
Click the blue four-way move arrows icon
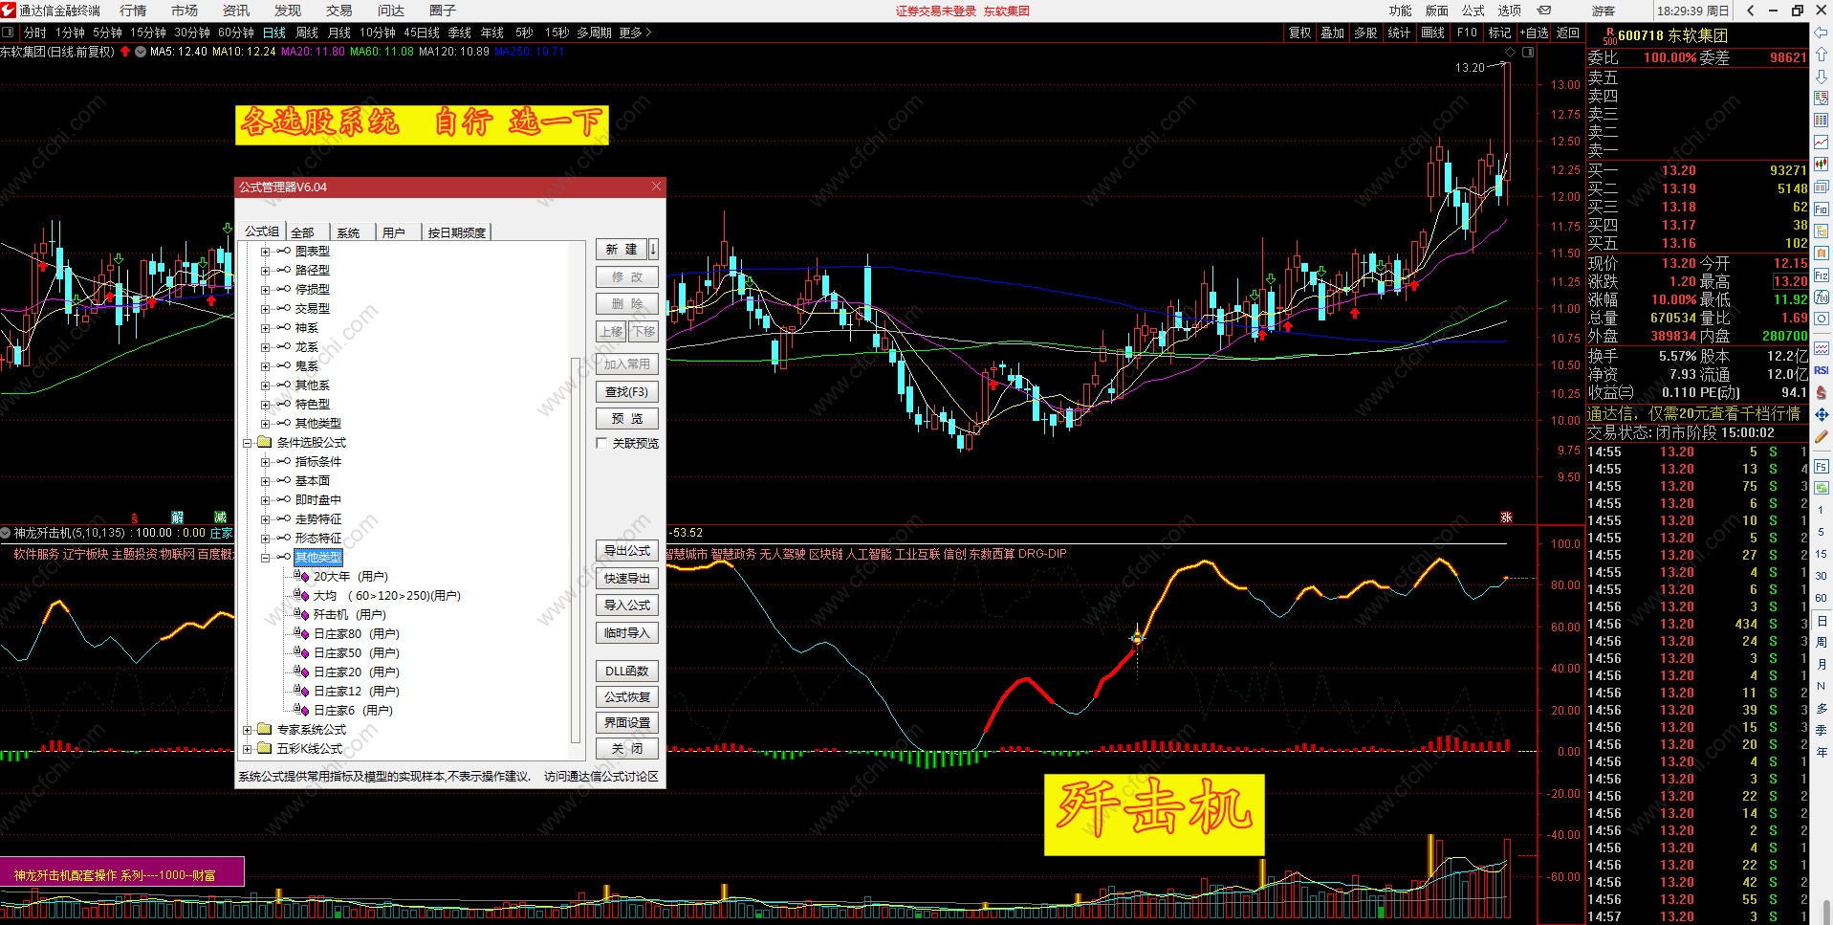pos(1821,414)
